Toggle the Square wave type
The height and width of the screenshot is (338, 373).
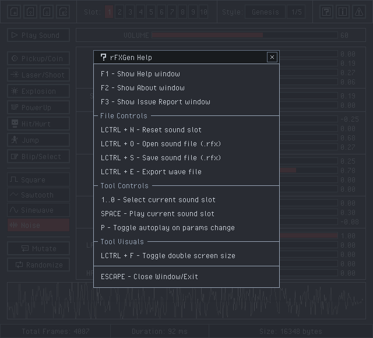(38, 179)
